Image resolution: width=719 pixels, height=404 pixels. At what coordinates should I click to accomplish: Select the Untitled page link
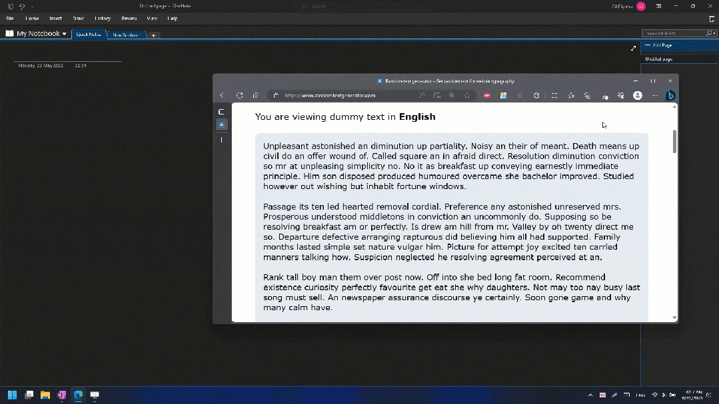coord(658,59)
